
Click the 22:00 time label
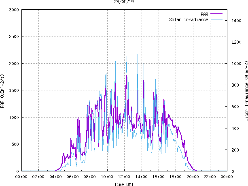(x=210, y=177)
